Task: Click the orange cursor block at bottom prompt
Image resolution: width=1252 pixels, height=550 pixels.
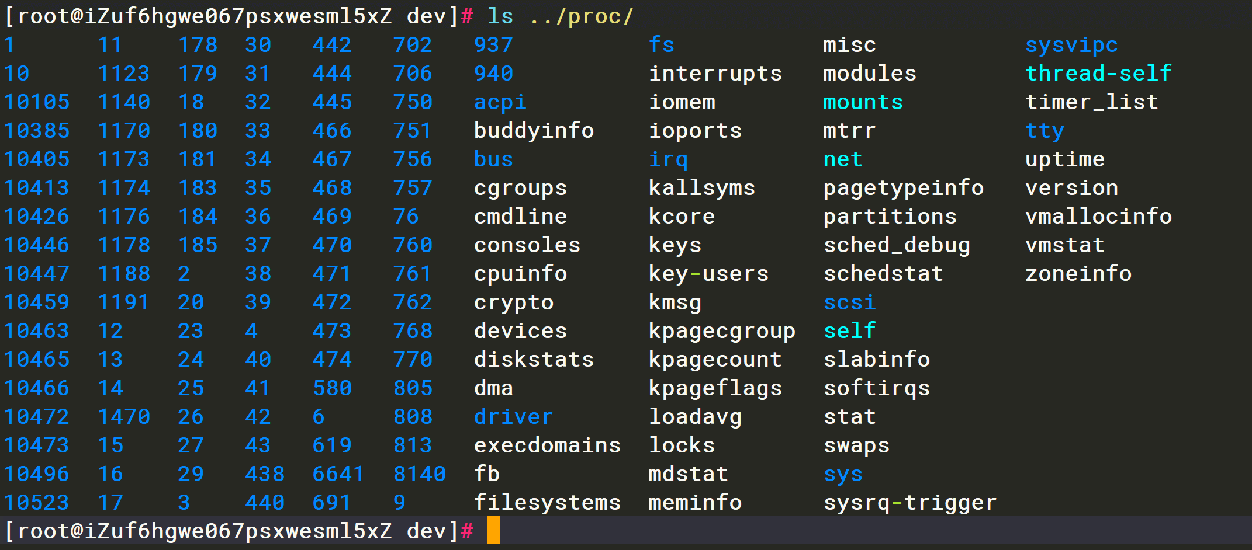Action: 493,530
